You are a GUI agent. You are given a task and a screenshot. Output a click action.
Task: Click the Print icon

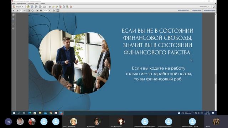click(x=36, y=7)
